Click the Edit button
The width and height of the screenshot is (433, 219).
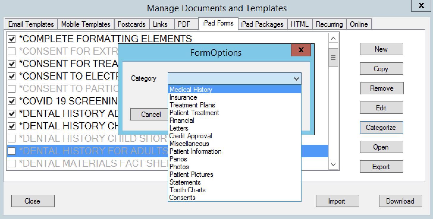click(381, 108)
